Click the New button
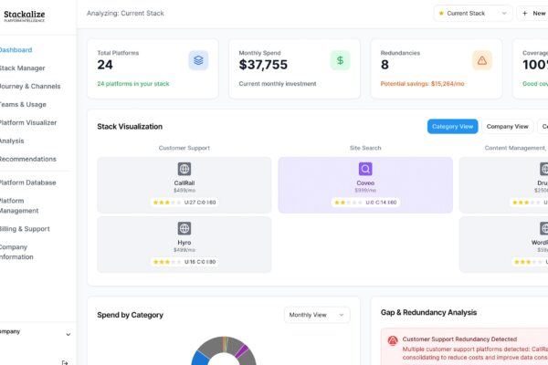The width and height of the screenshot is (548, 365). click(534, 14)
